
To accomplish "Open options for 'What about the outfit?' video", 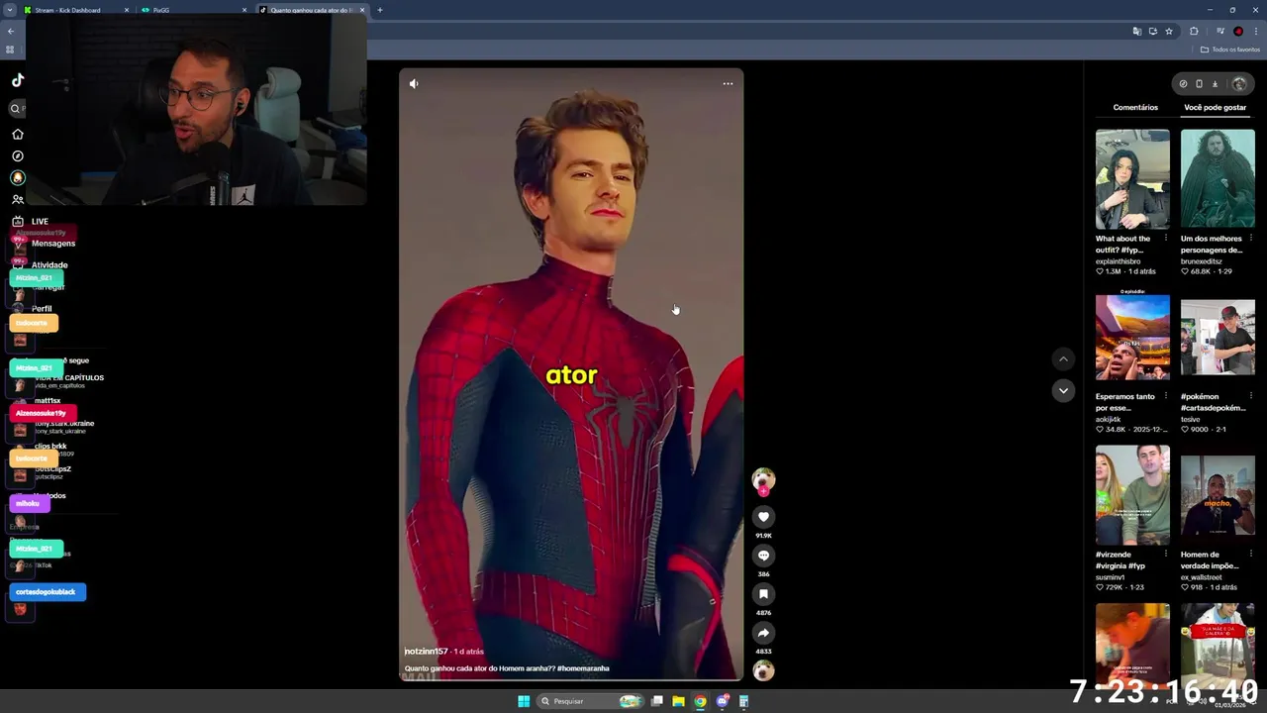I will tap(1166, 239).
